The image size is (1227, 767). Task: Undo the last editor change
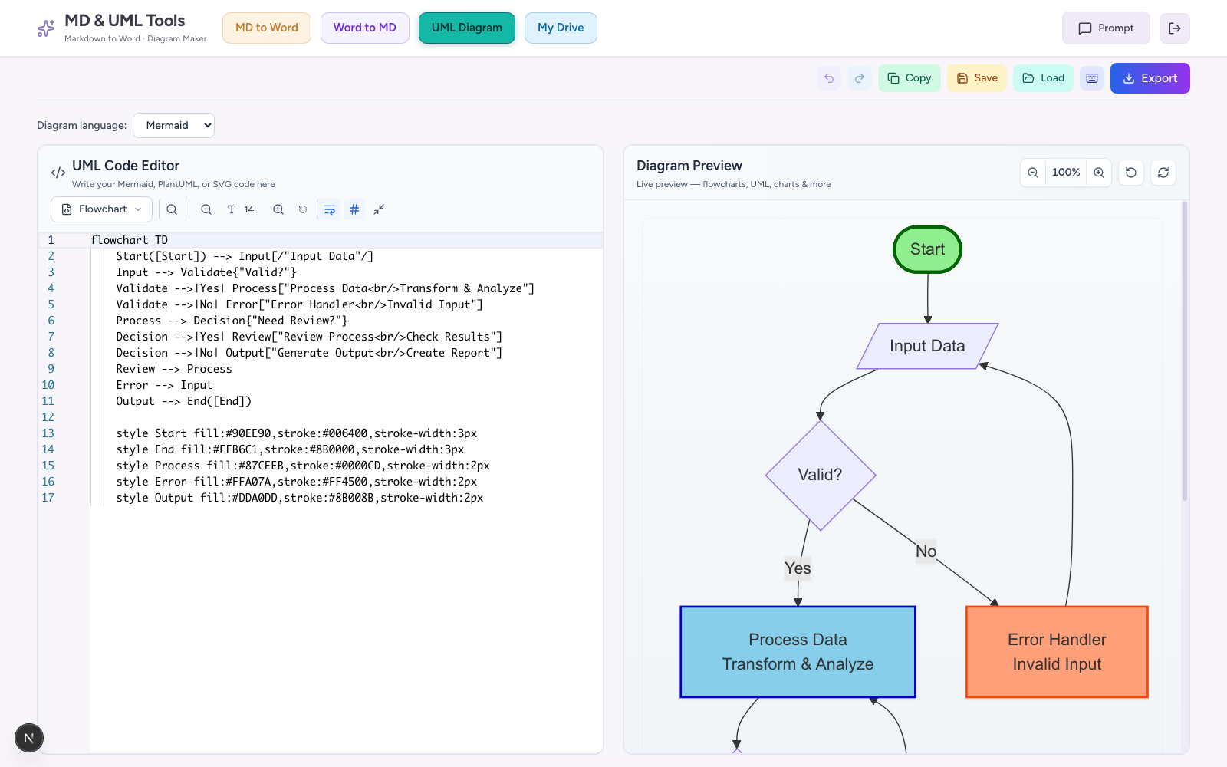click(x=829, y=78)
